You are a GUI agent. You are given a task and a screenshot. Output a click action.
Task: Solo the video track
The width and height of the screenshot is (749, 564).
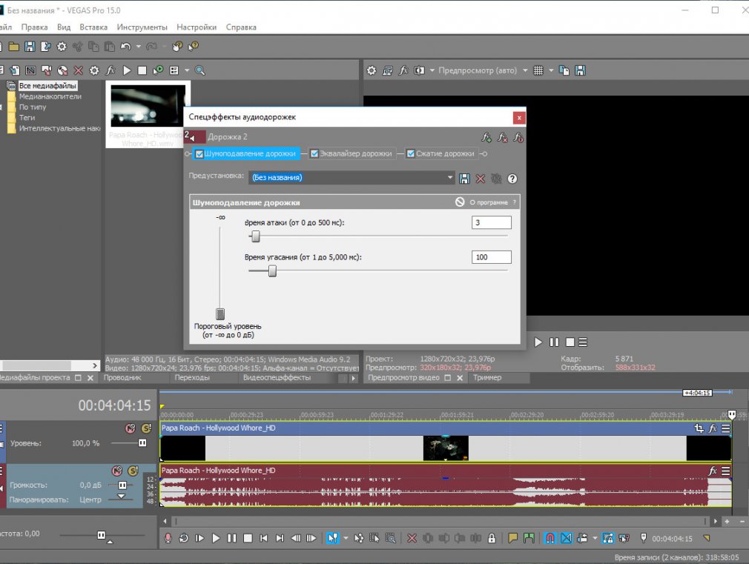(145, 428)
